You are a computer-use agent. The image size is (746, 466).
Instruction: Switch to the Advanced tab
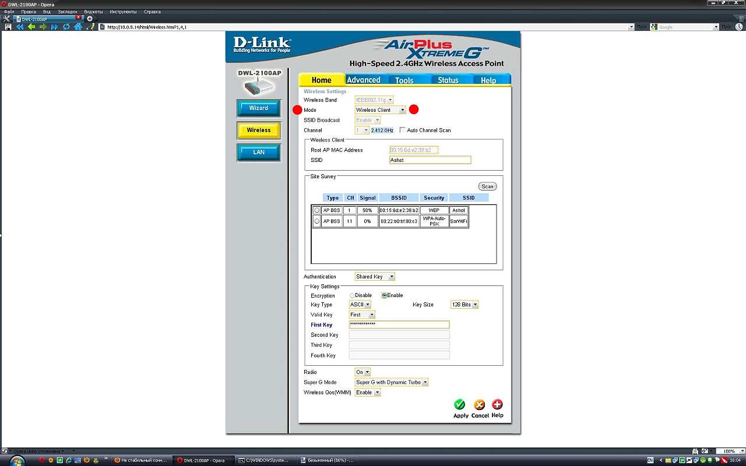363,80
